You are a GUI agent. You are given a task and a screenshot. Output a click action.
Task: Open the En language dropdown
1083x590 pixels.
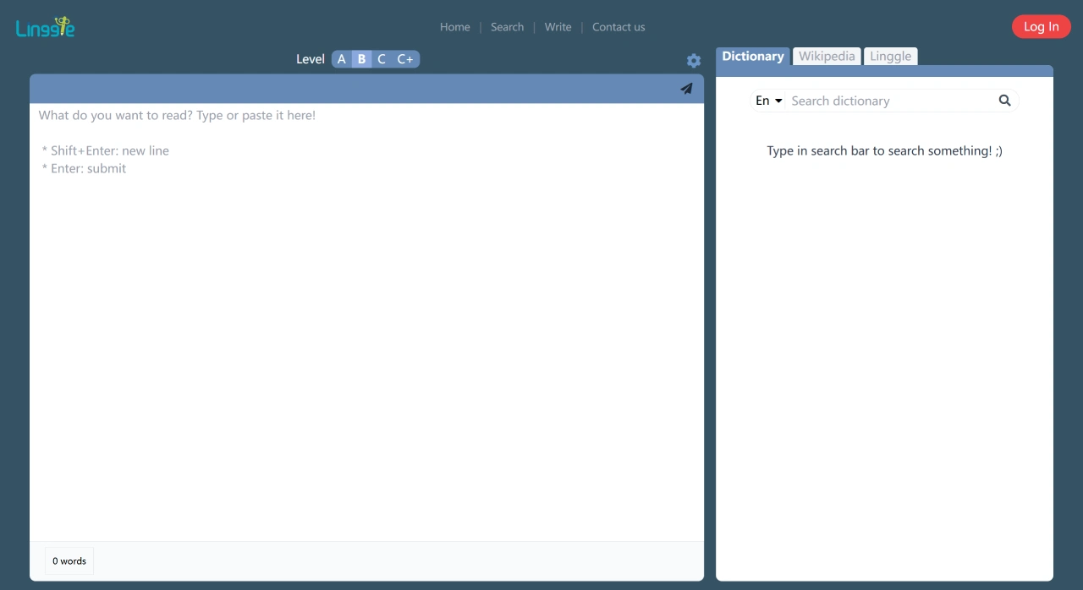[768, 101]
